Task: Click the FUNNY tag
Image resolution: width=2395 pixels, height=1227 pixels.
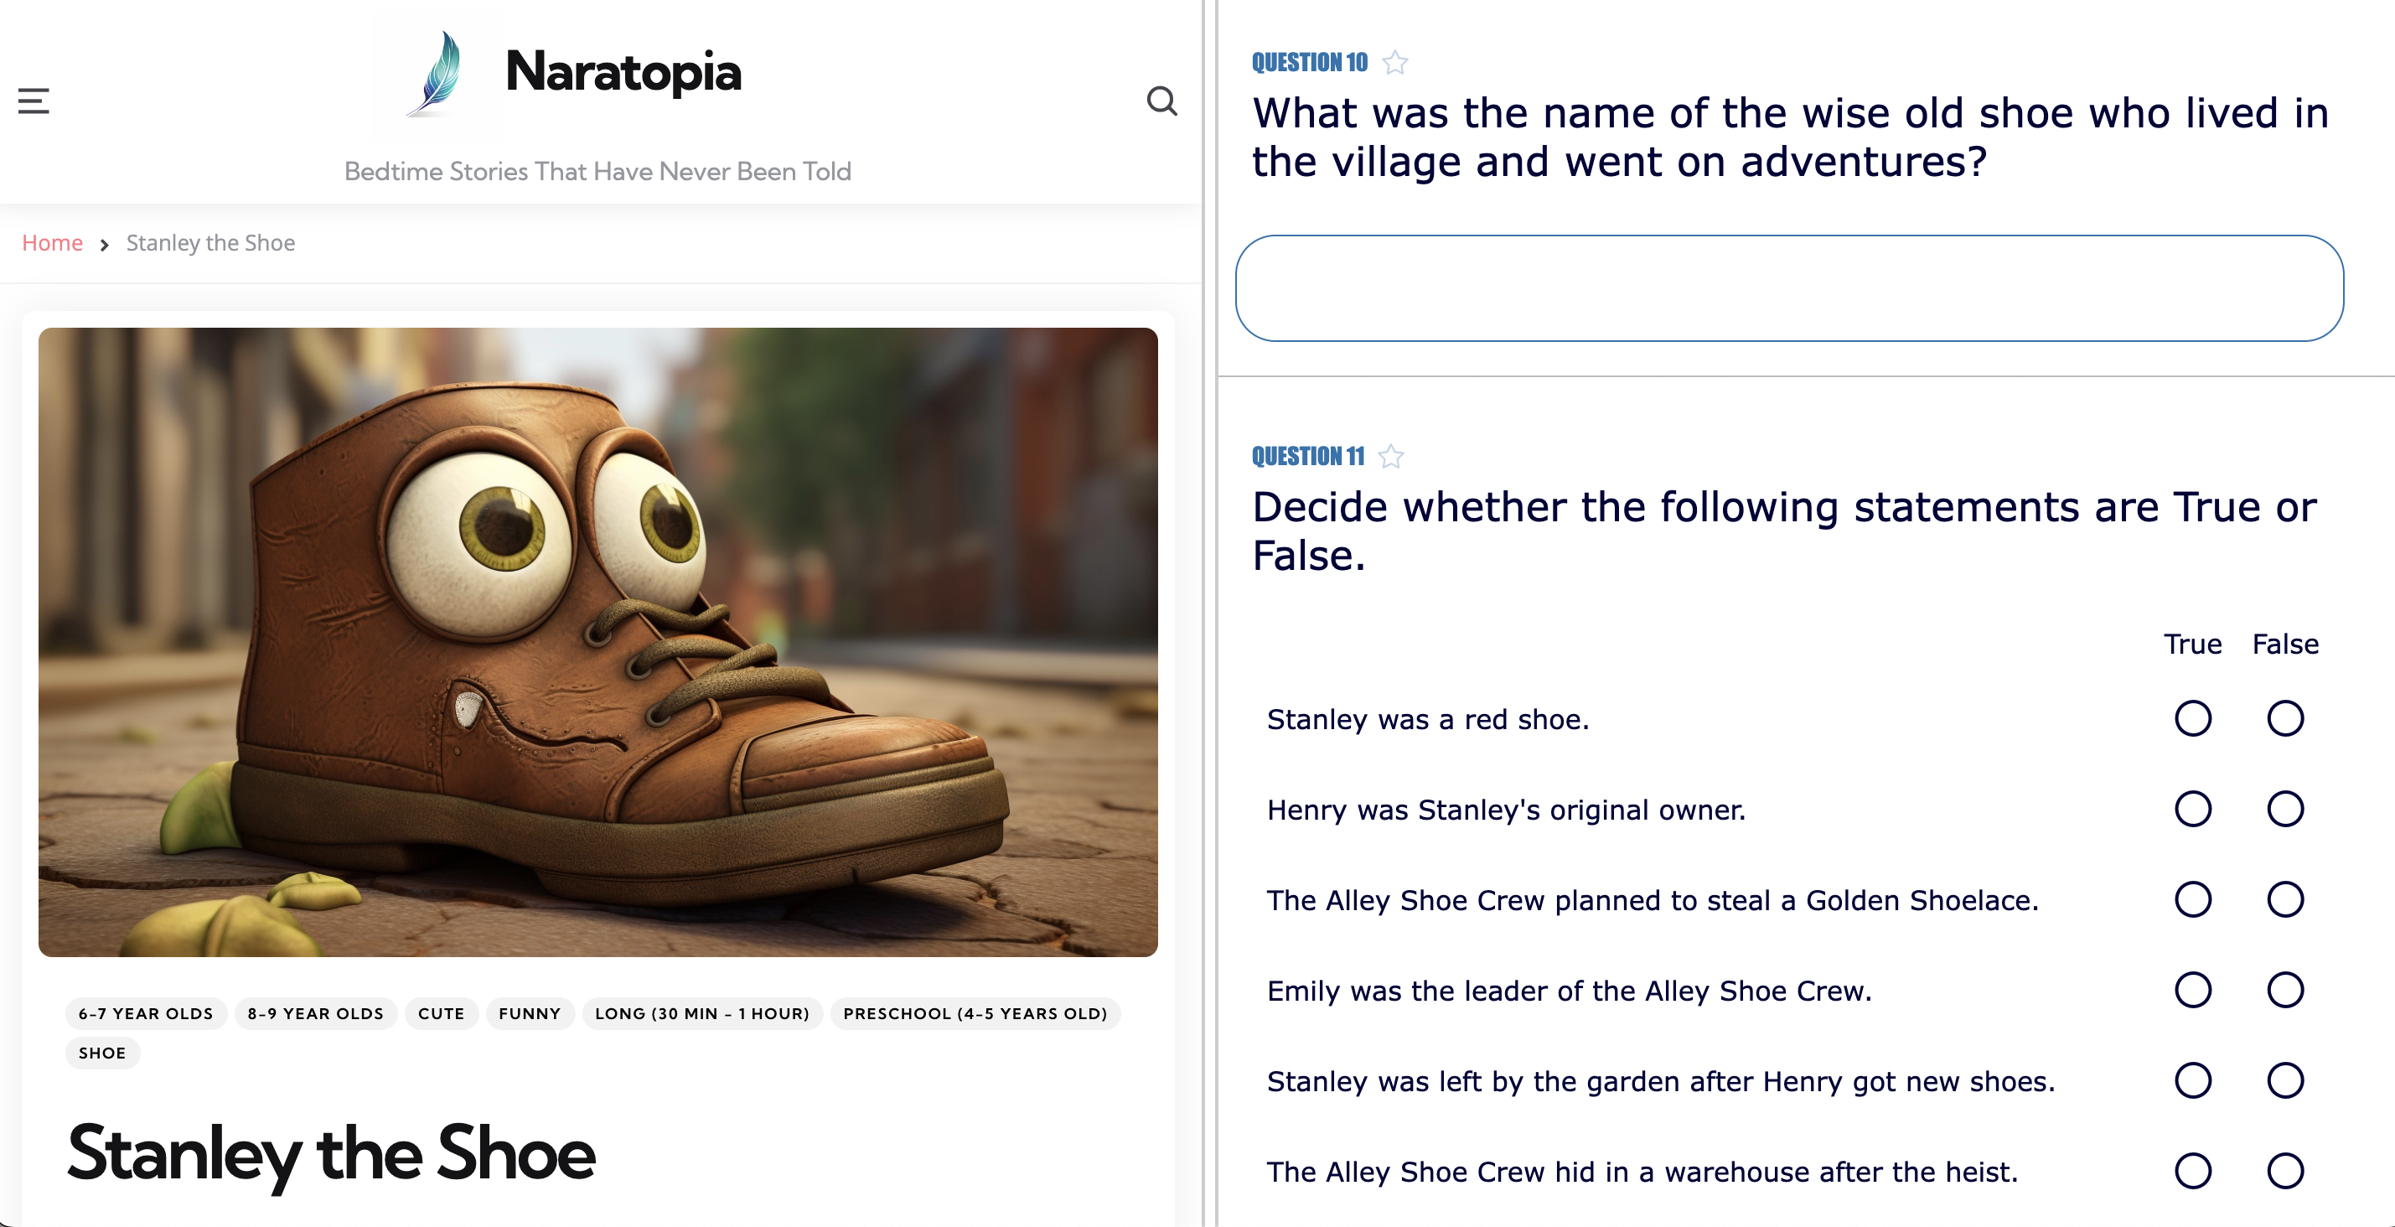Action: point(530,1014)
